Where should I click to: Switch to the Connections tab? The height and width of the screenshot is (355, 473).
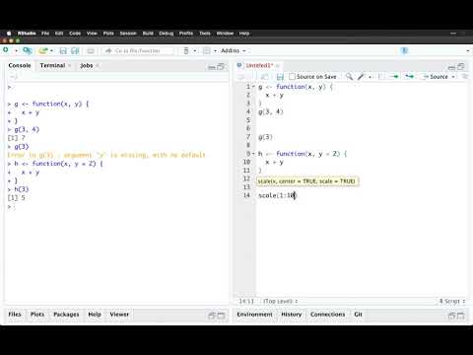[327, 315]
